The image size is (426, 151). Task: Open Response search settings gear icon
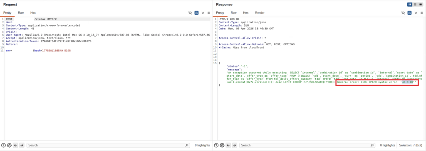pyautogui.click(x=222, y=145)
